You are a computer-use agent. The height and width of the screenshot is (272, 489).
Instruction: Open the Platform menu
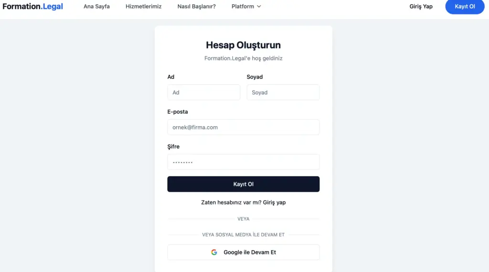pos(246,6)
